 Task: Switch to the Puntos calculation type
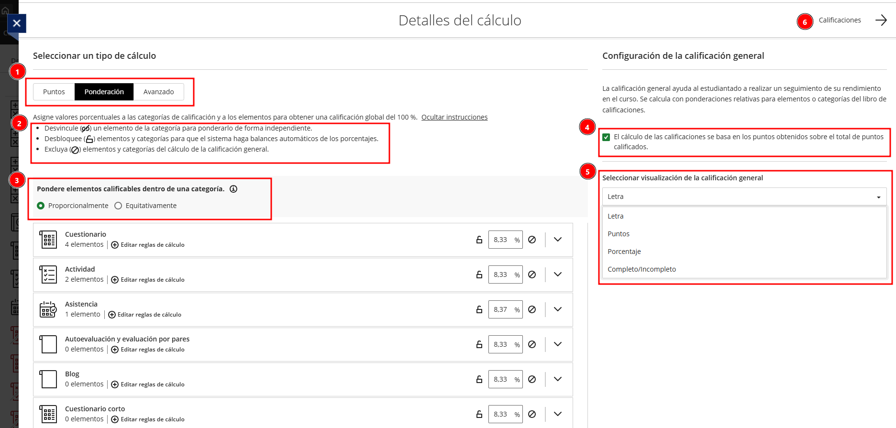click(54, 92)
